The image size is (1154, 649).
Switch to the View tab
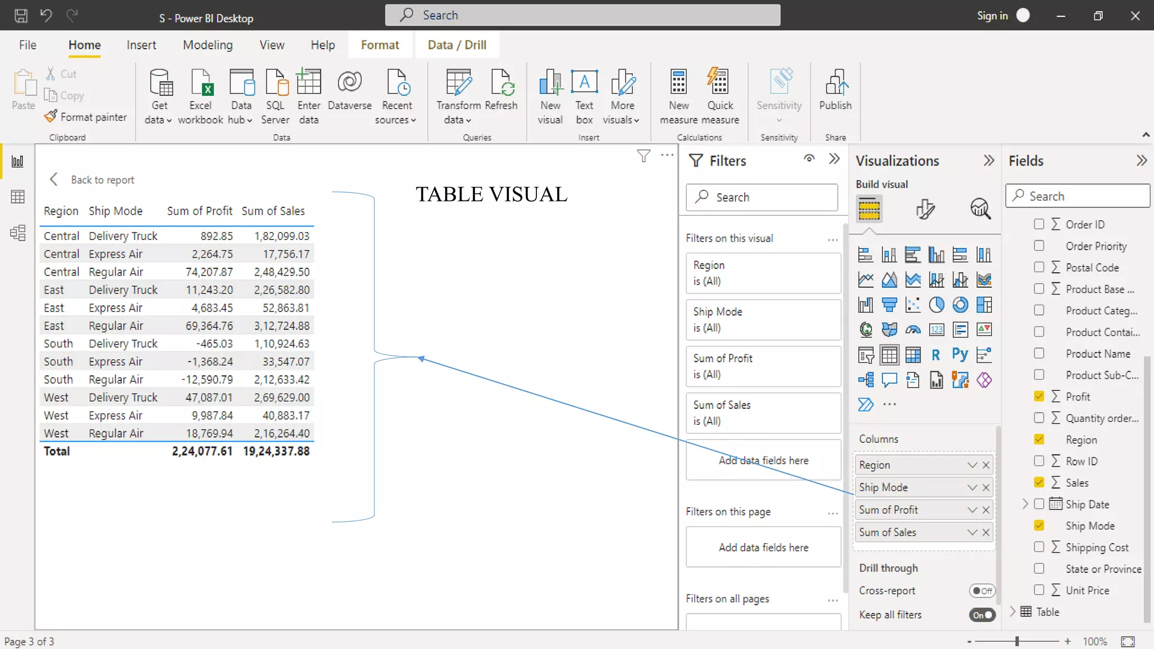(272, 45)
